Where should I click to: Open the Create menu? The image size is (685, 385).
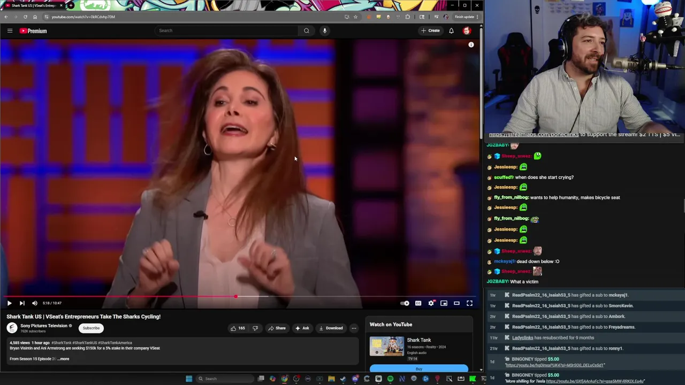[x=430, y=30]
